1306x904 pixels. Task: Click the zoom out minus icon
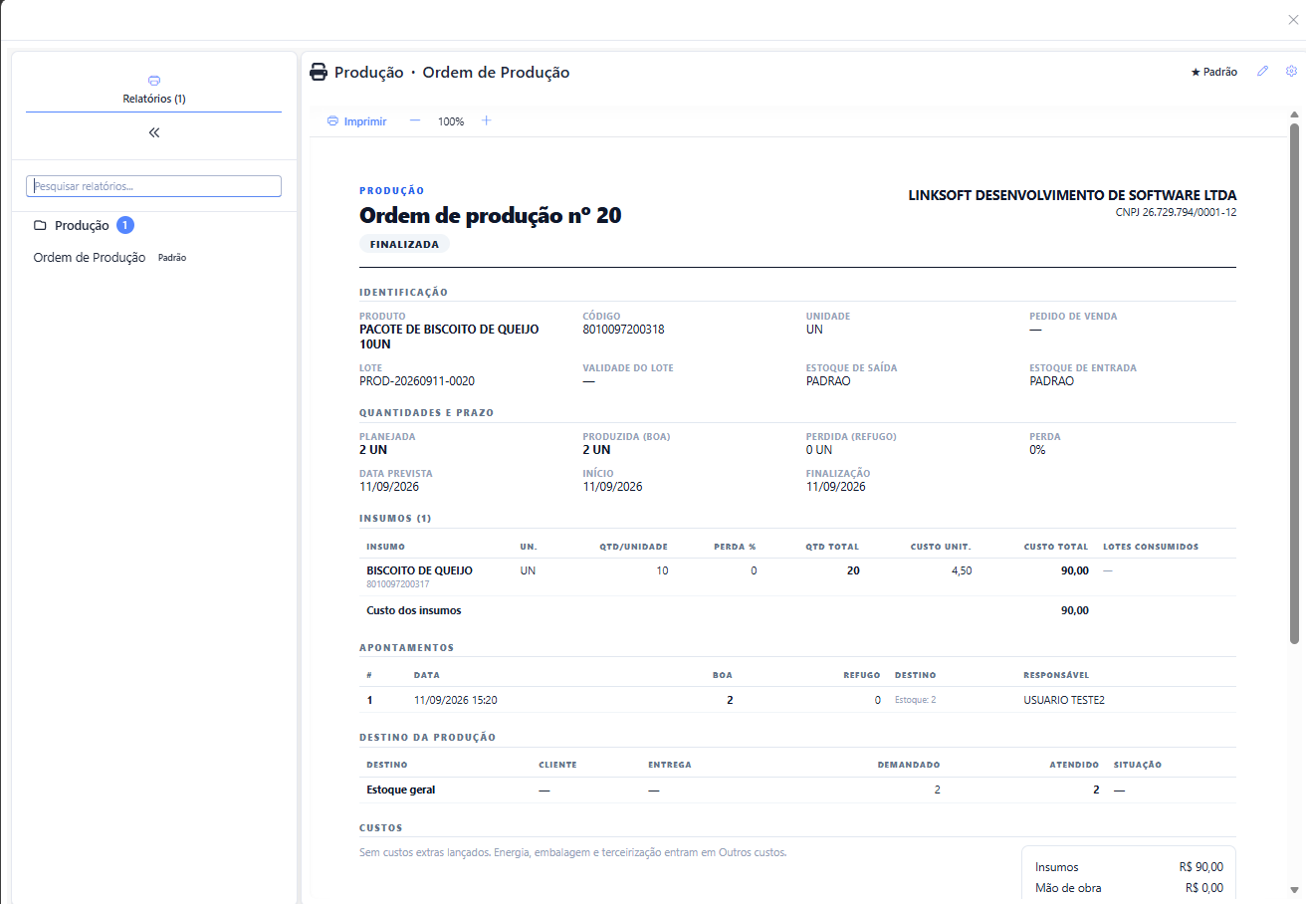pyautogui.click(x=415, y=120)
